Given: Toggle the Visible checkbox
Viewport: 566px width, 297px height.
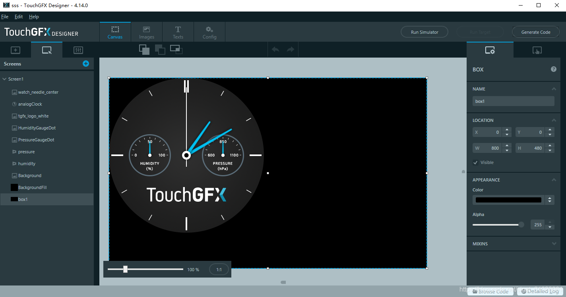Looking at the screenshot, I should 476,162.
